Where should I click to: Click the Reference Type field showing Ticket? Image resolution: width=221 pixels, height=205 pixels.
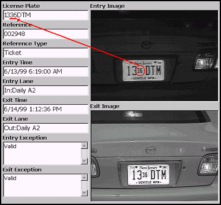[46, 53]
